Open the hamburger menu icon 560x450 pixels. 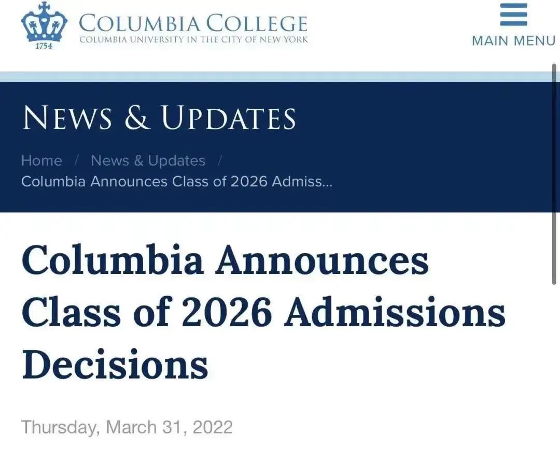[513, 14]
